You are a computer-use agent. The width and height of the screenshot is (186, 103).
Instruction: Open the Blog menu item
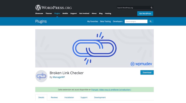pos(101,13)
